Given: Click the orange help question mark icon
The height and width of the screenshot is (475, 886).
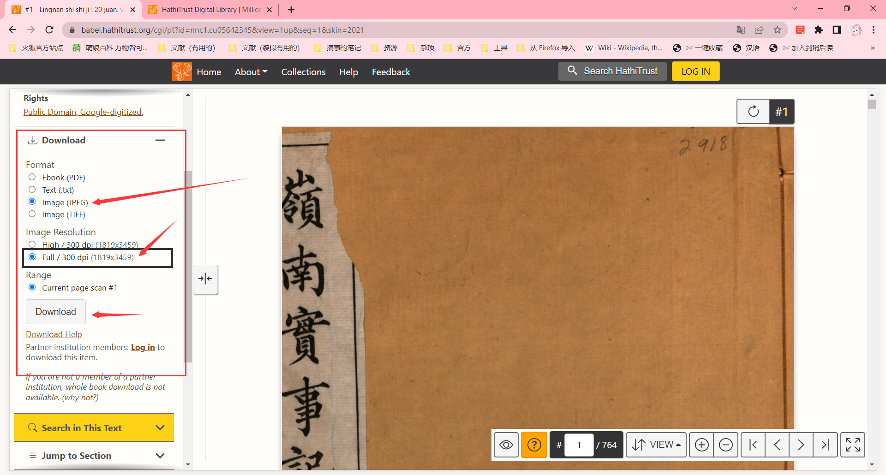Looking at the screenshot, I should pyautogui.click(x=534, y=445).
